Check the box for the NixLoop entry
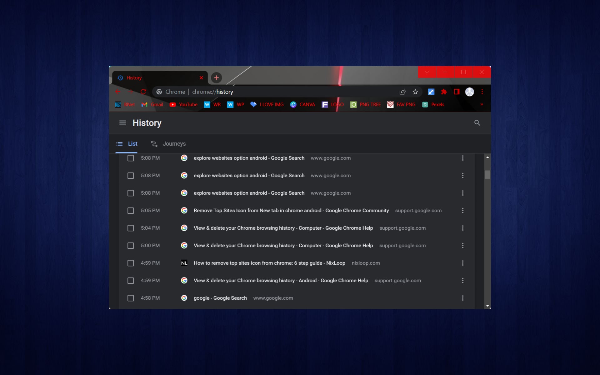The width and height of the screenshot is (600, 375). (131, 263)
